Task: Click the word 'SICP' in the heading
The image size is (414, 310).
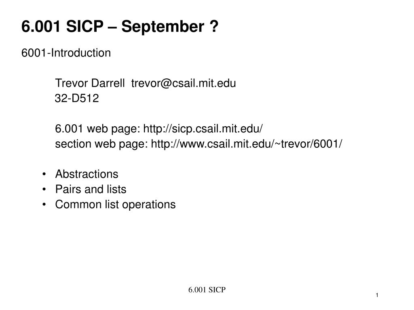Action: point(85,26)
